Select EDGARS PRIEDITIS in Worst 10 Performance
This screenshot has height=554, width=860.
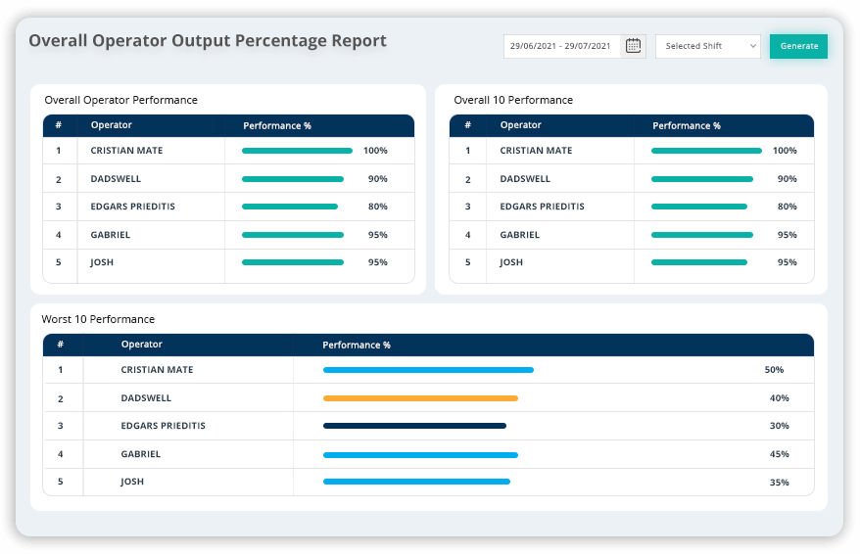[x=163, y=426]
